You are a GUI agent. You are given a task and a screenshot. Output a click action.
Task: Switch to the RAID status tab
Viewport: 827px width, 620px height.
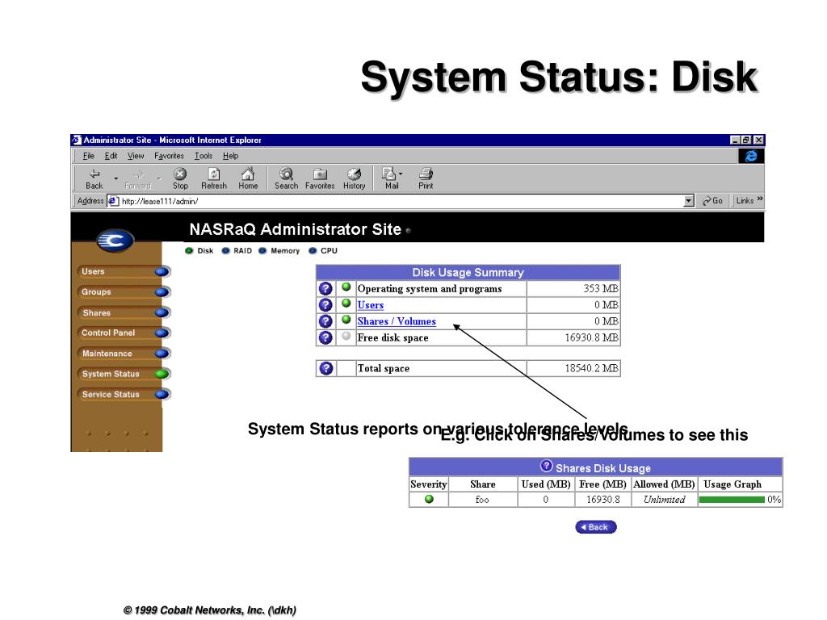click(237, 250)
